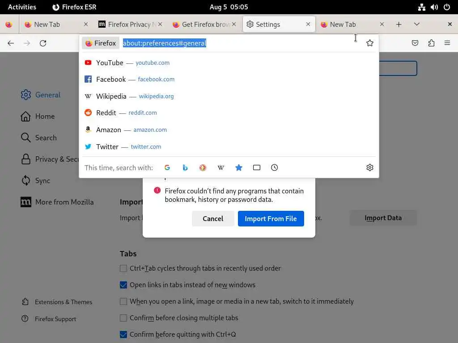This screenshot has width=458, height=343.
Task: Cancel the import dialog
Action: [213, 218]
